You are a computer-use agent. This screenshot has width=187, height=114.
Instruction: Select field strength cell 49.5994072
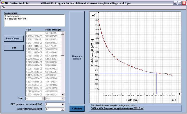53,75
